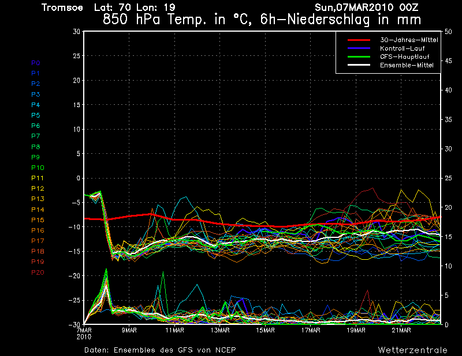Image resolution: width=462 pixels, height=356 pixels.
Task: Click the 13MAR date on the time axis
Action: 220,331
